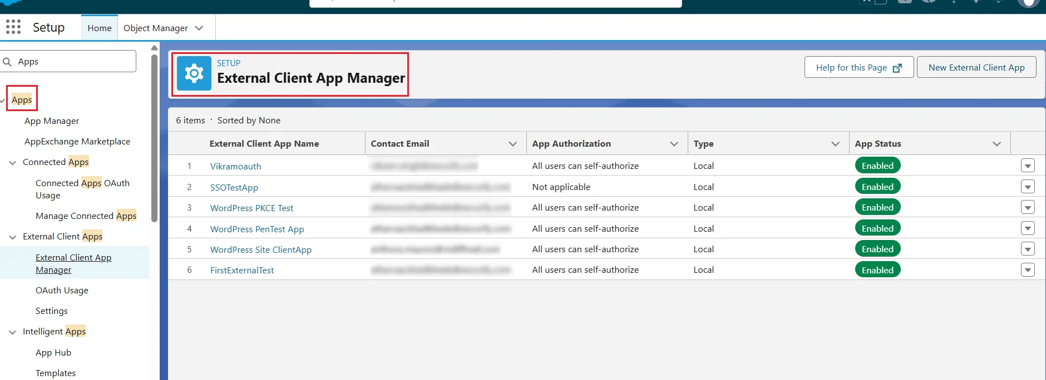
Task: Open row actions for FirstExternalTest
Action: 1028,270
